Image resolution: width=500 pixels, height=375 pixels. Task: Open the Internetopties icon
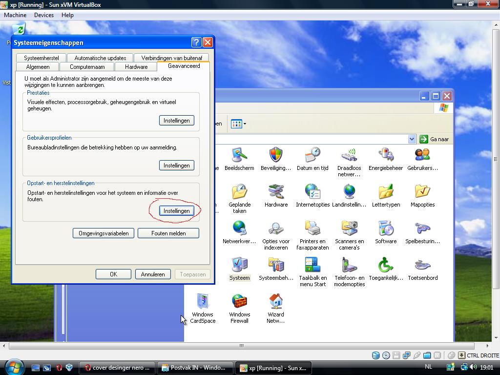(x=312, y=193)
